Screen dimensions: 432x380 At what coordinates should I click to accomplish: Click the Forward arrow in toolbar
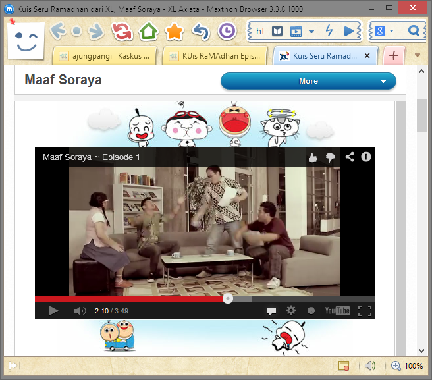click(96, 31)
